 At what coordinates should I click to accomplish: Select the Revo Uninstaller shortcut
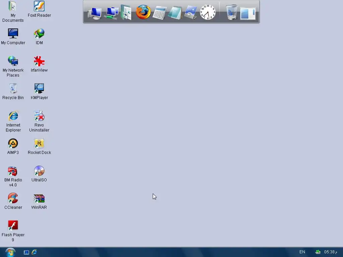coord(39,121)
